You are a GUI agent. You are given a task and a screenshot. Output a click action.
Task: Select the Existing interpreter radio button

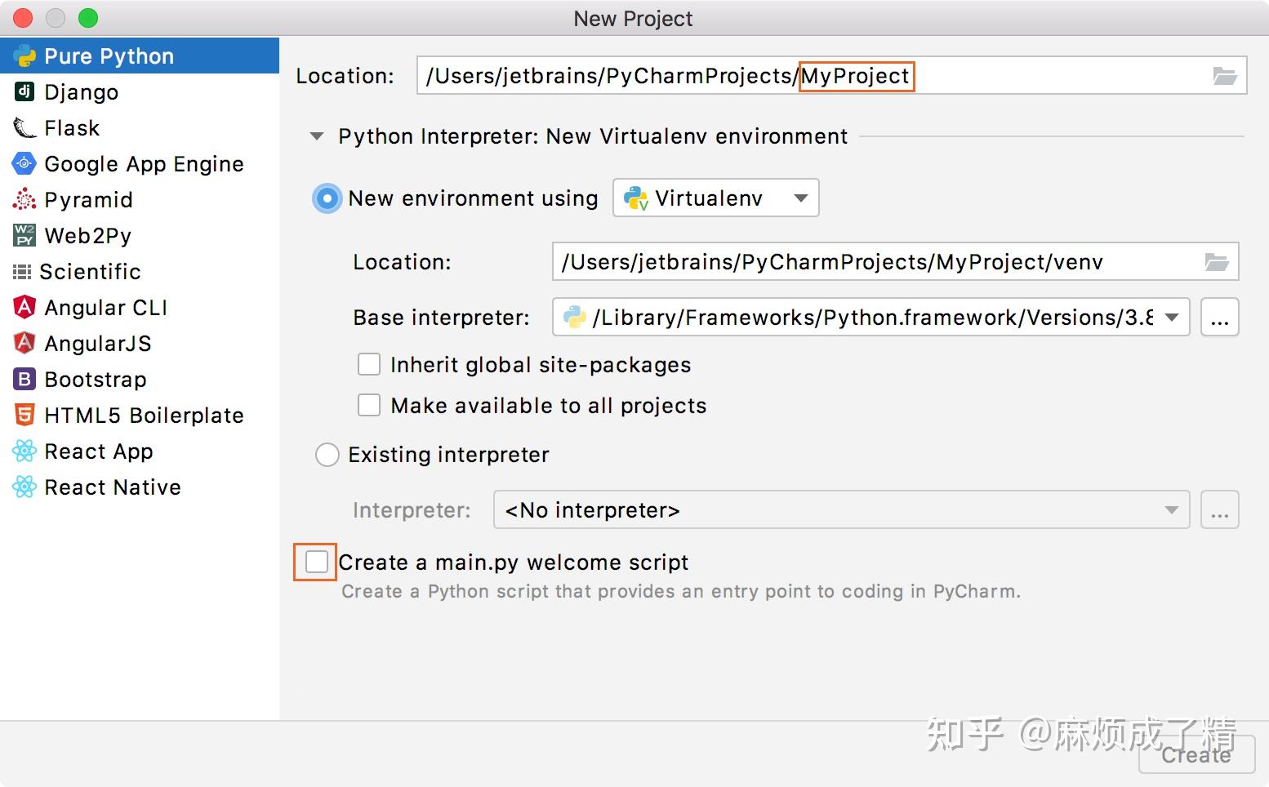(x=327, y=455)
